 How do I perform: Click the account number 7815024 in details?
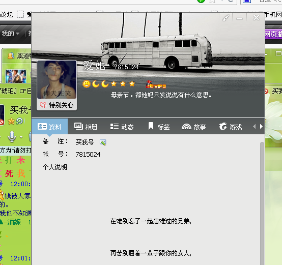point(88,155)
